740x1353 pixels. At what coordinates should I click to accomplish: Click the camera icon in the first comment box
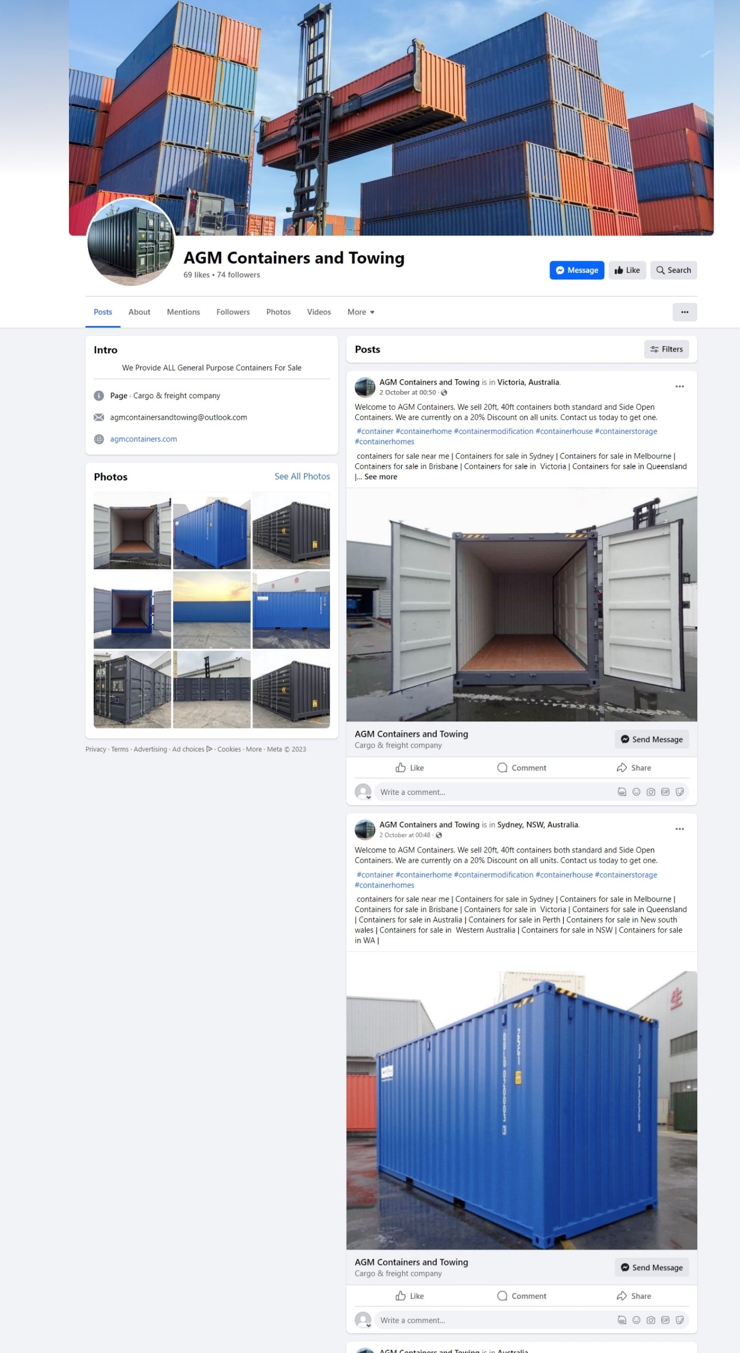click(x=651, y=792)
